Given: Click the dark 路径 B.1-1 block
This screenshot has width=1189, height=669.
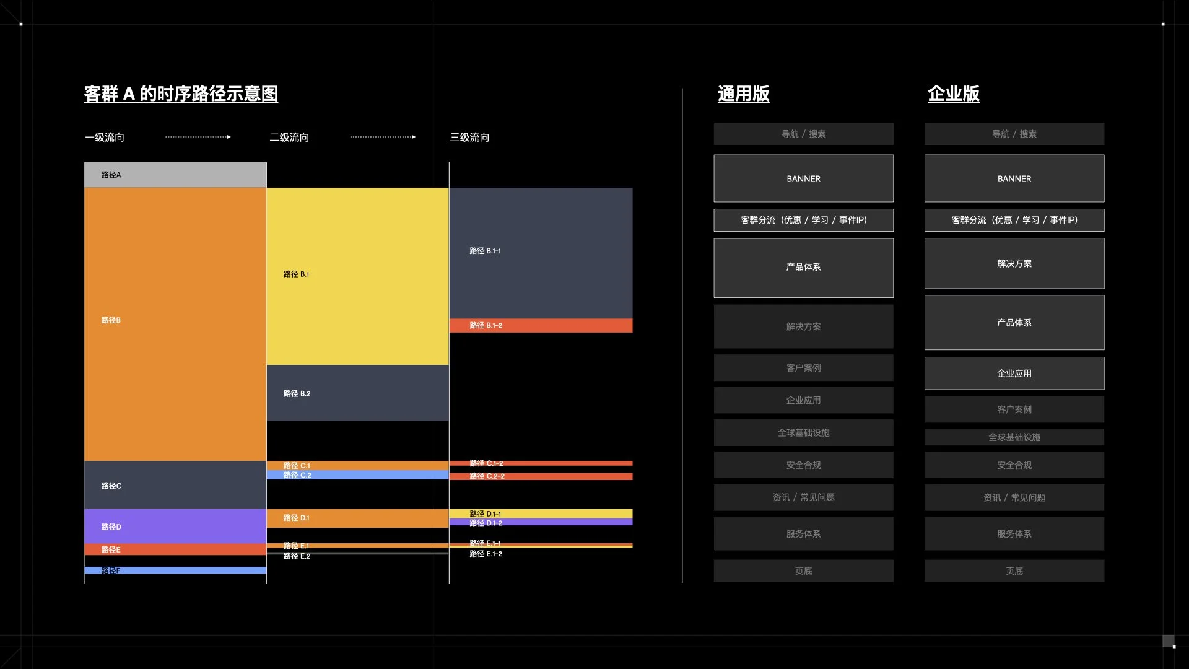Looking at the screenshot, I should 541,252.
